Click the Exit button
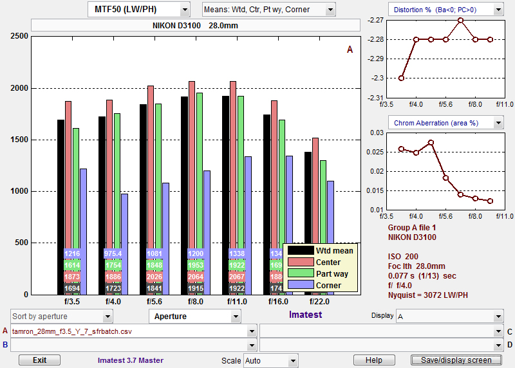The height and width of the screenshot is (368, 515). pyautogui.click(x=39, y=360)
